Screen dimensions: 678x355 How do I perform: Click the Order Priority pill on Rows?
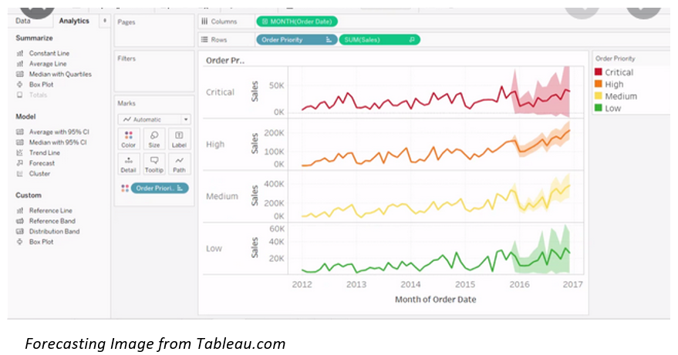295,39
